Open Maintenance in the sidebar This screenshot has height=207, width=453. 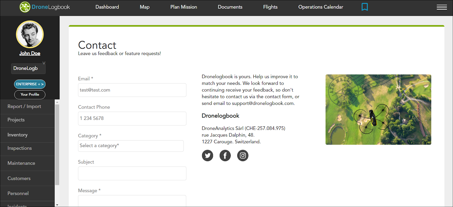pos(27,163)
